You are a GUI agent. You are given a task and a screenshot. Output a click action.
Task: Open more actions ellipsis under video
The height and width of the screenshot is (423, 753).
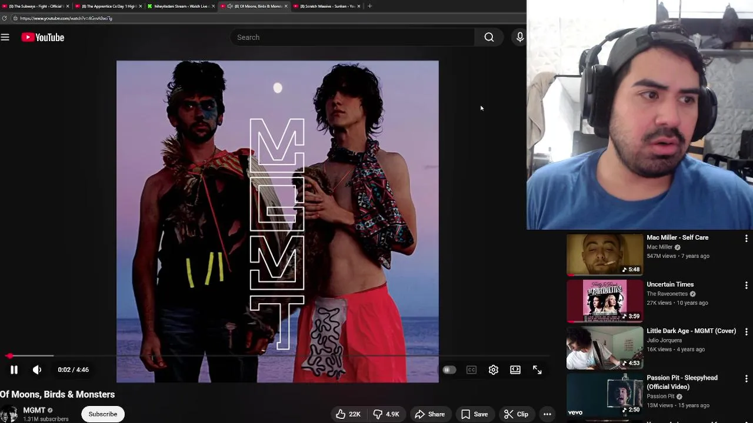pyautogui.click(x=547, y=414)
